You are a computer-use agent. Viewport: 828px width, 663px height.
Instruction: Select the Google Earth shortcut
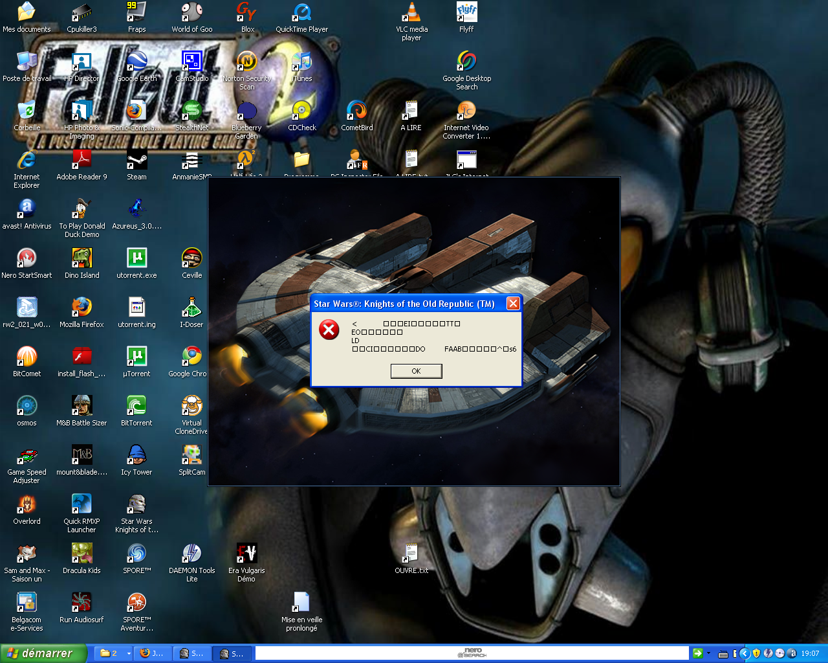click(136, 67)
